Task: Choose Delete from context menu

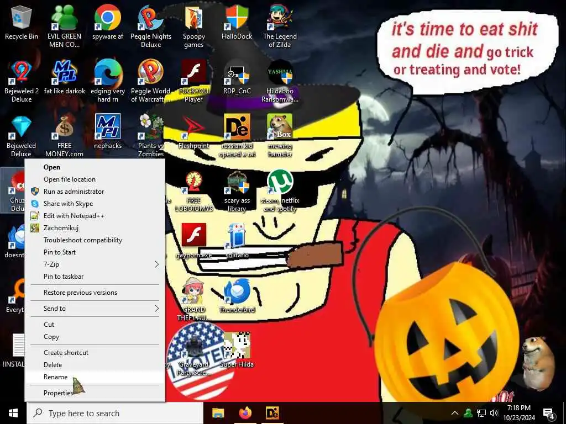Action: [95, 365]
